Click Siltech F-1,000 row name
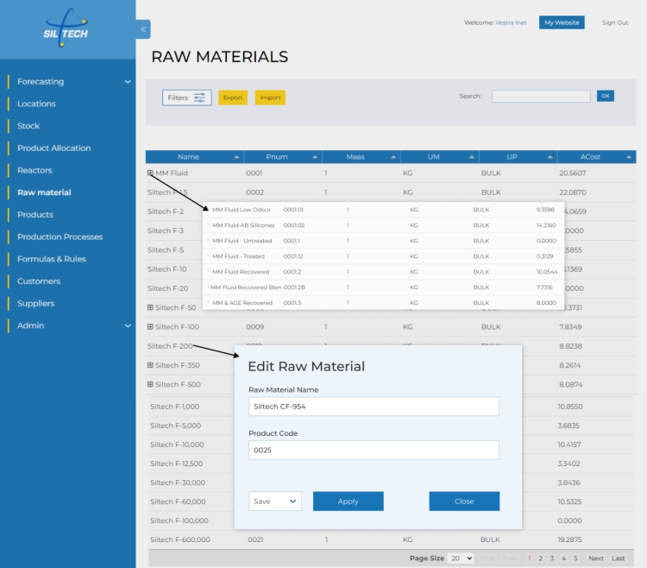647x568 pixels. (x=174, y=407)
